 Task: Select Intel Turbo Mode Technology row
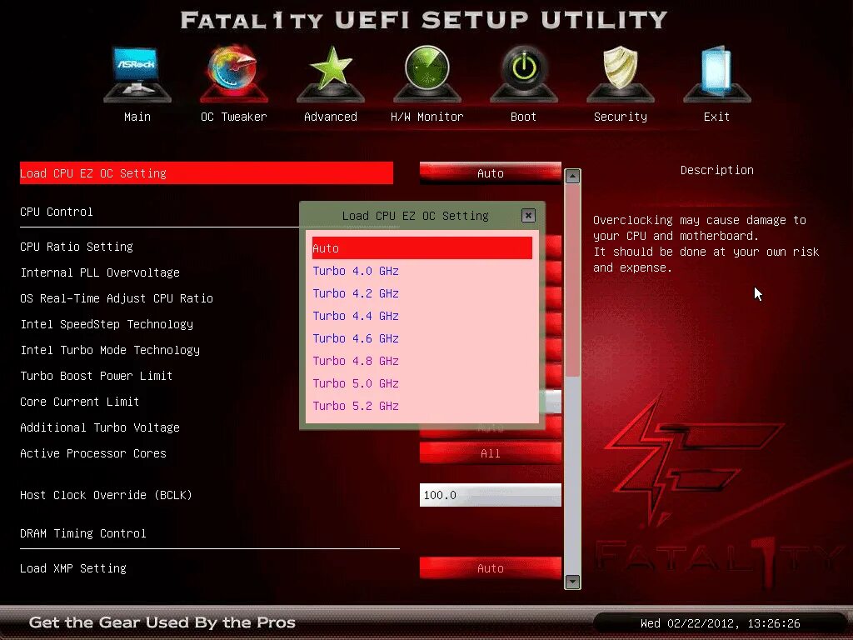pos(110,350)
